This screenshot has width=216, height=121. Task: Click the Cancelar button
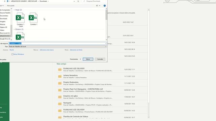coord(100,59)
